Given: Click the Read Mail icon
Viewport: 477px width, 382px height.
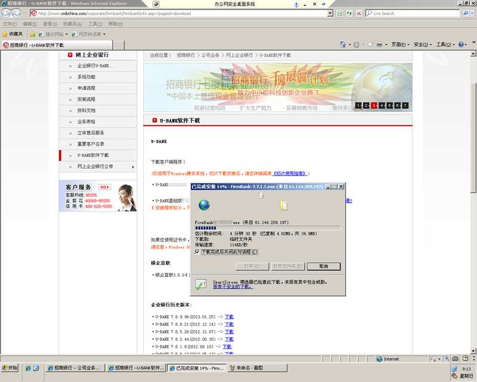Looking at the screenshot, I should point(370,45).
